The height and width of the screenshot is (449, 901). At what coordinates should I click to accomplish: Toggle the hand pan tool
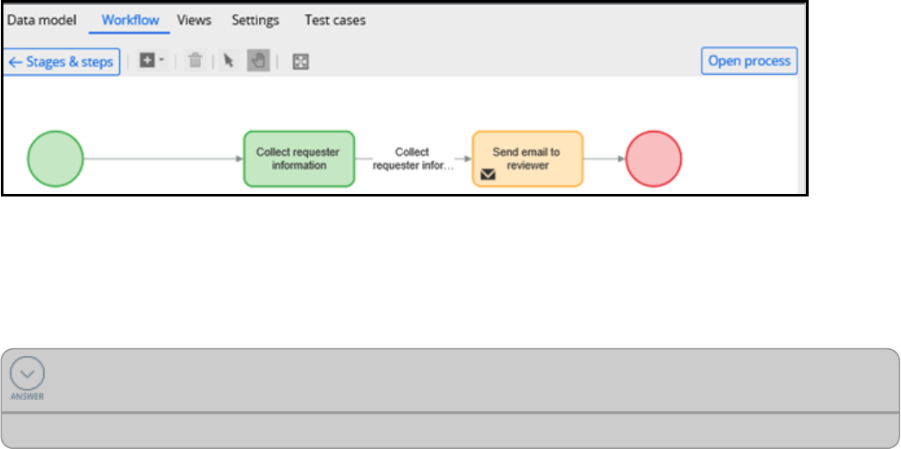point(258,61)
